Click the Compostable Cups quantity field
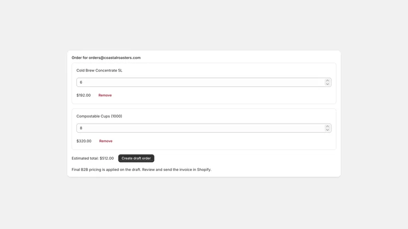Viewport: 408px width, 229px height. pos(203,128)
